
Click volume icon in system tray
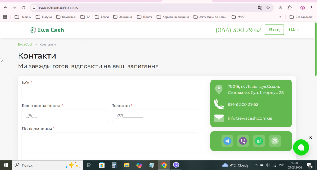(x=268, y=165)
